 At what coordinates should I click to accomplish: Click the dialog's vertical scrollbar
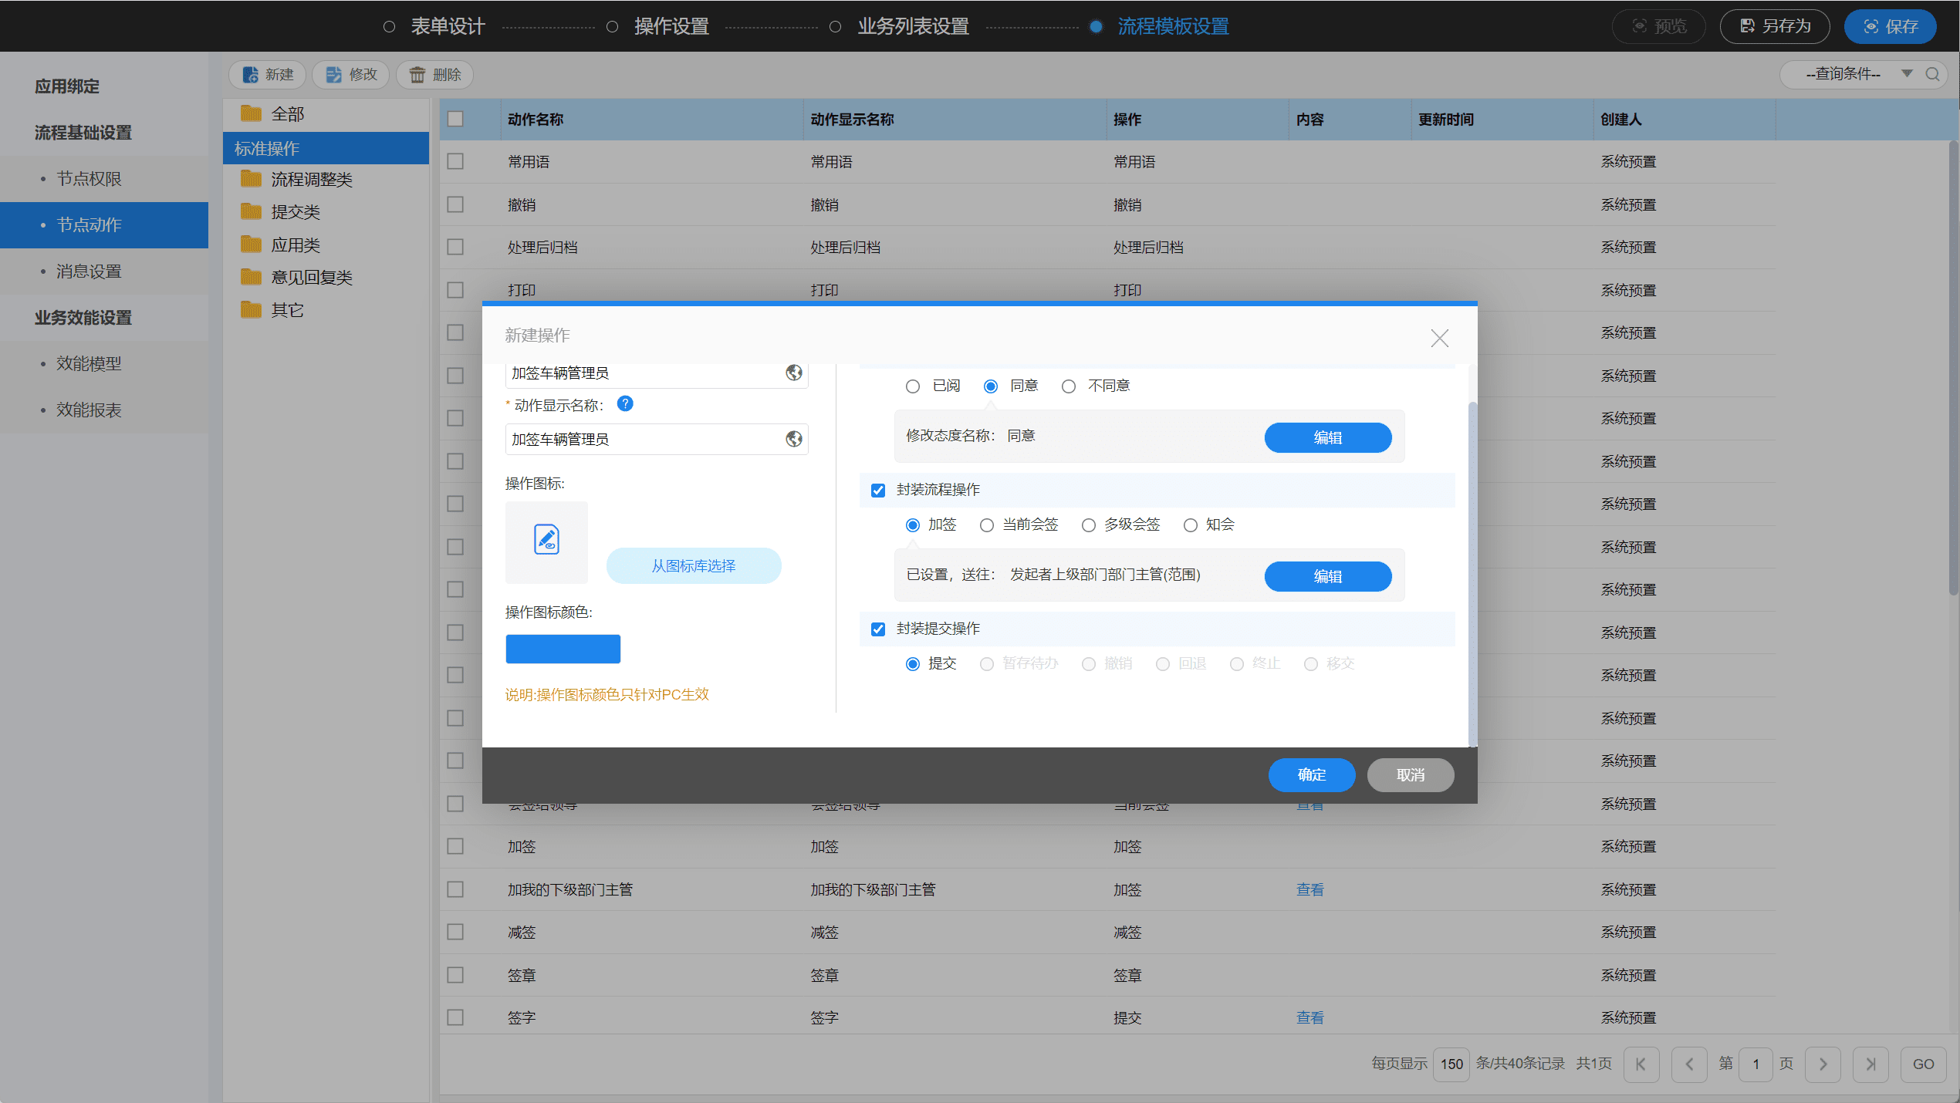[x=1472, y=574]
